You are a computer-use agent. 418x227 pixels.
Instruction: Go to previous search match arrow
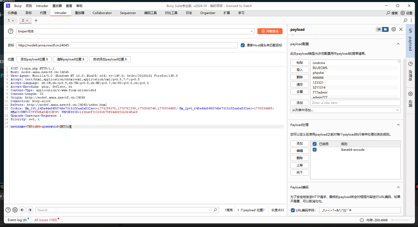click(23, 210)
